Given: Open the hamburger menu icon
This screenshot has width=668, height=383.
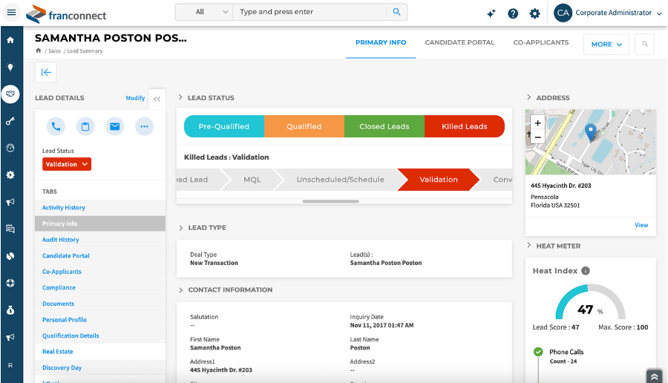Looking at the screenshot, I should coord(11,13).
